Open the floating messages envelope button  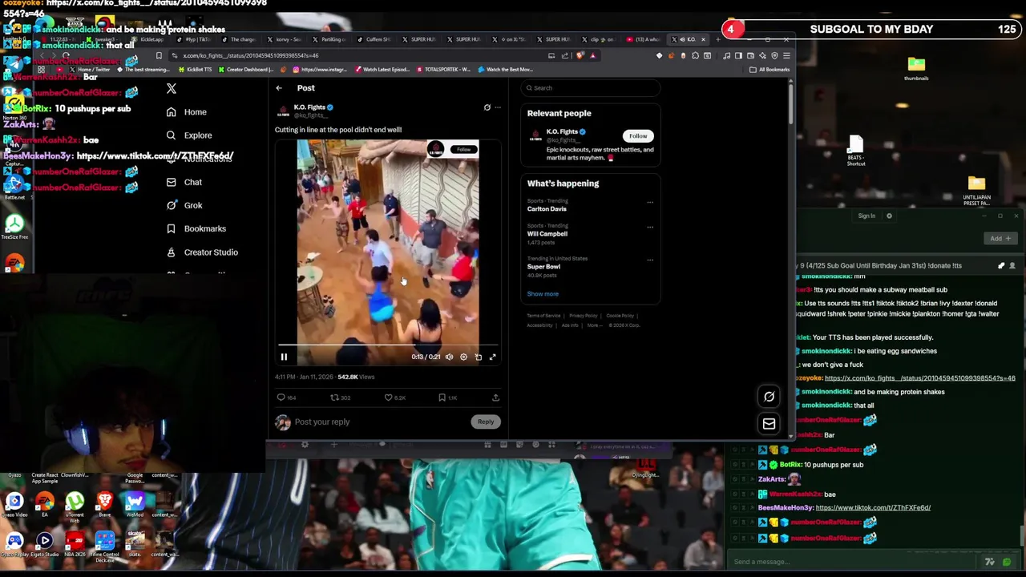click(x=769, y=424)
